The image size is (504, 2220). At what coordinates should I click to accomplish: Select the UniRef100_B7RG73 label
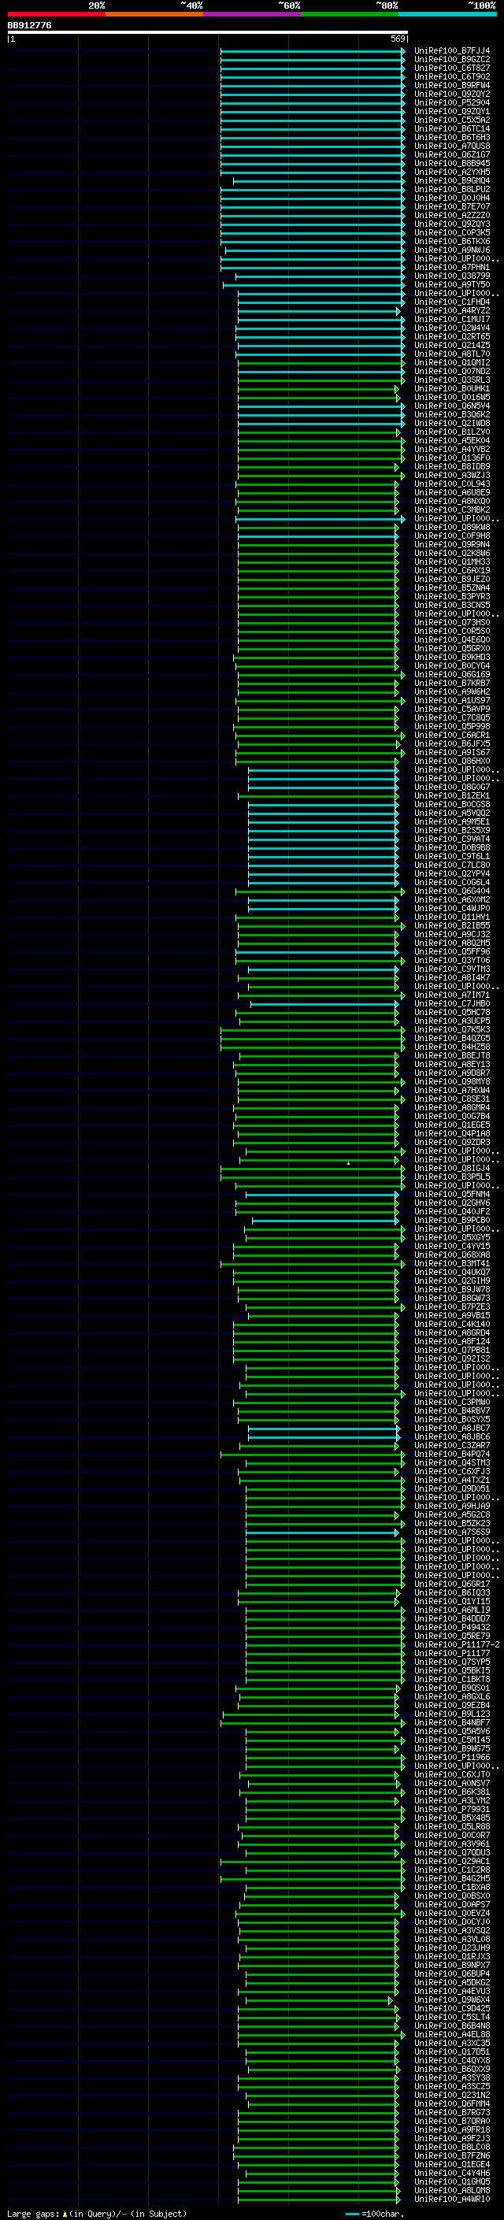click(451, 2111)
